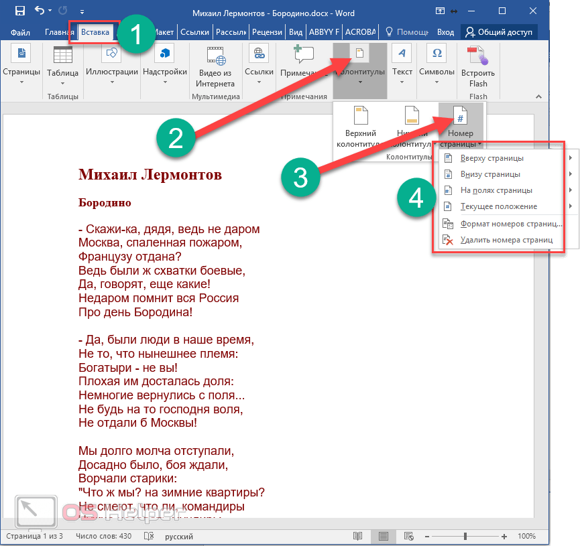
Task: Switch to the Вид tab
Action: click(296, 32)
